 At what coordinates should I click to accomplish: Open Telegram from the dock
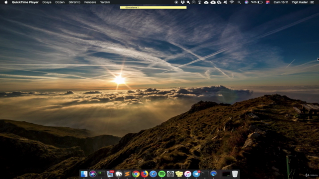(x=196, y=174)
